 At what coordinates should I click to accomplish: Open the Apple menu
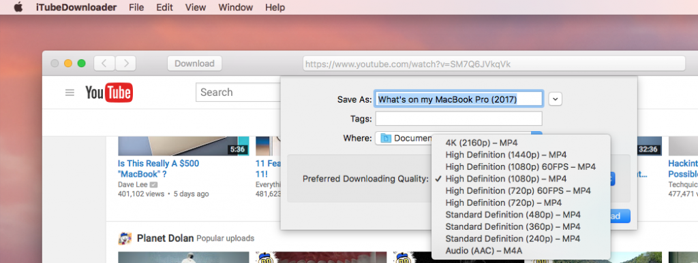18,7
